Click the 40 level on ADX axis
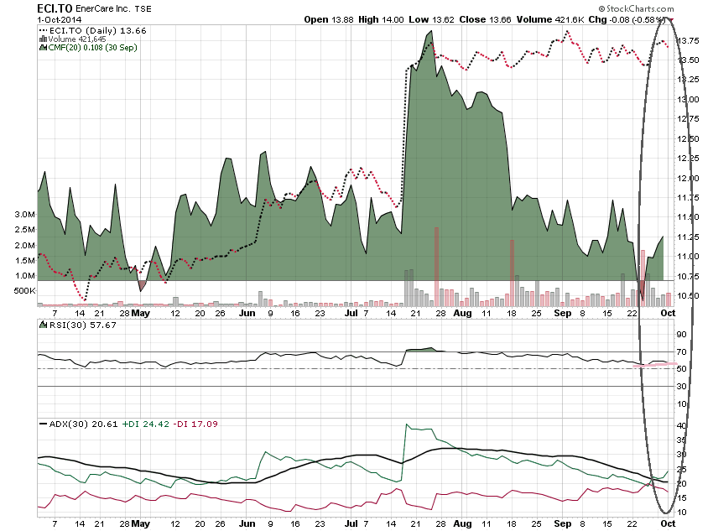Viewport: 713px width, 531px height. pyautogui.click(x=681, y=425)
